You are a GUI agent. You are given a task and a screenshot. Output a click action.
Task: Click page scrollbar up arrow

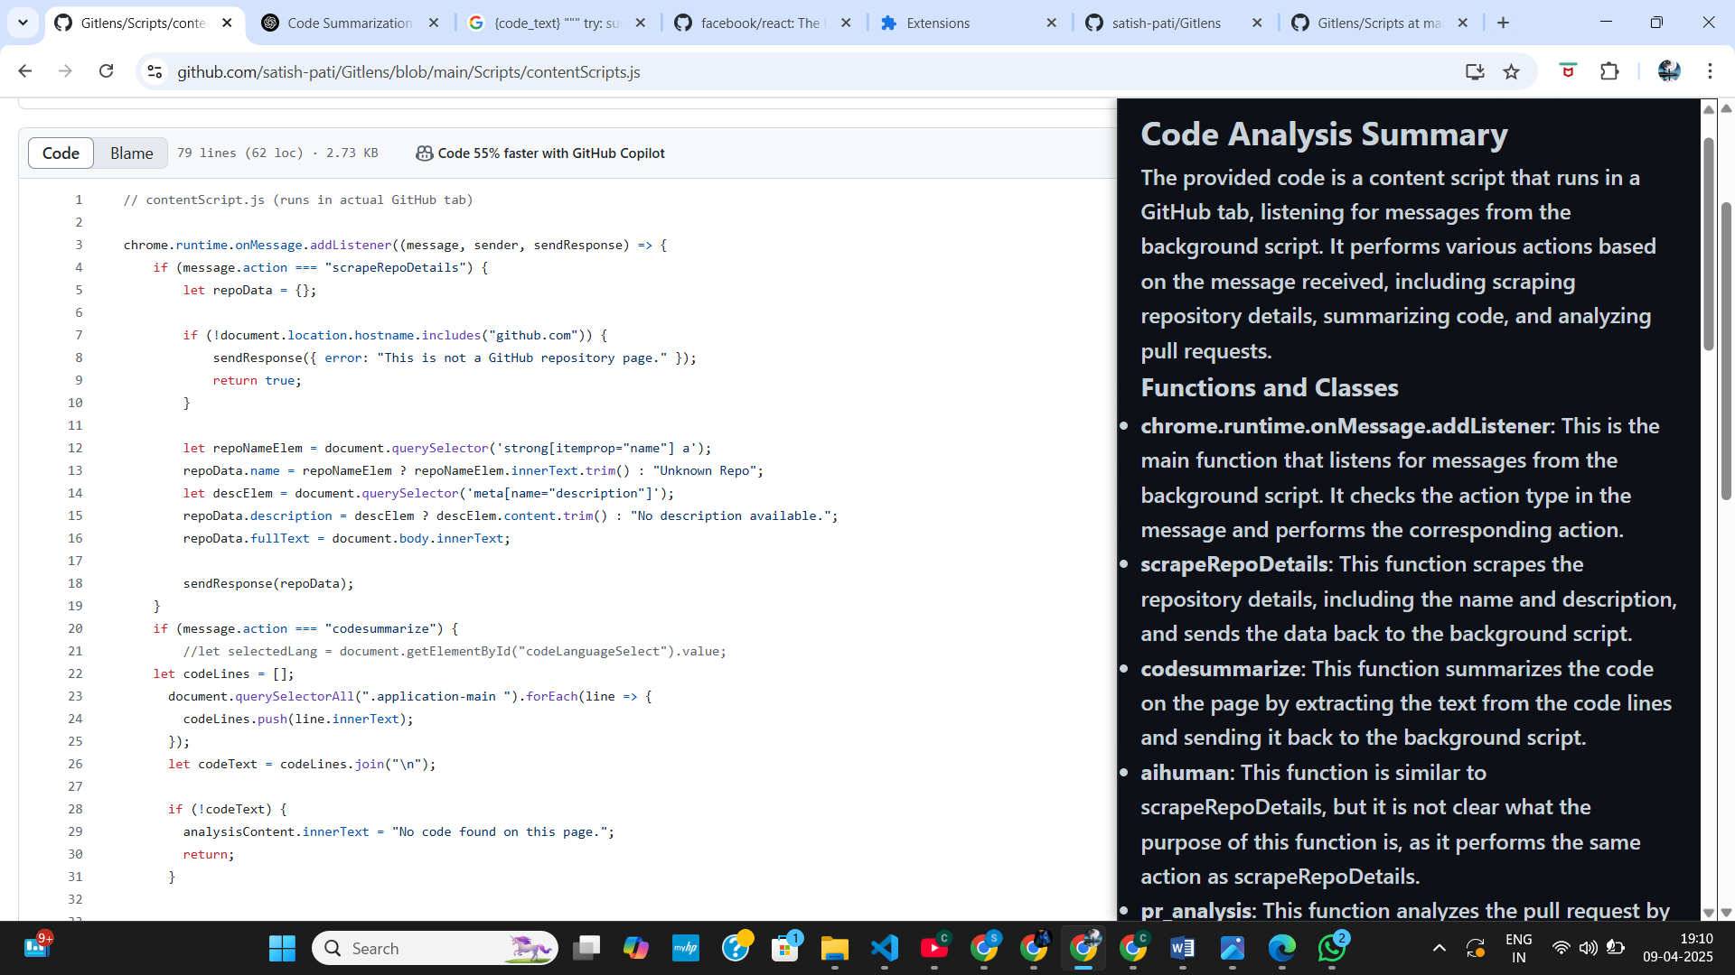(1726, 108)
